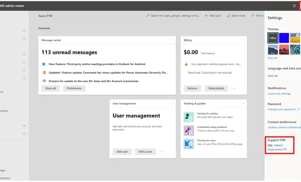Open Message center card options ellipsis
The image size is (301, 182).
[x=172, y=40]
